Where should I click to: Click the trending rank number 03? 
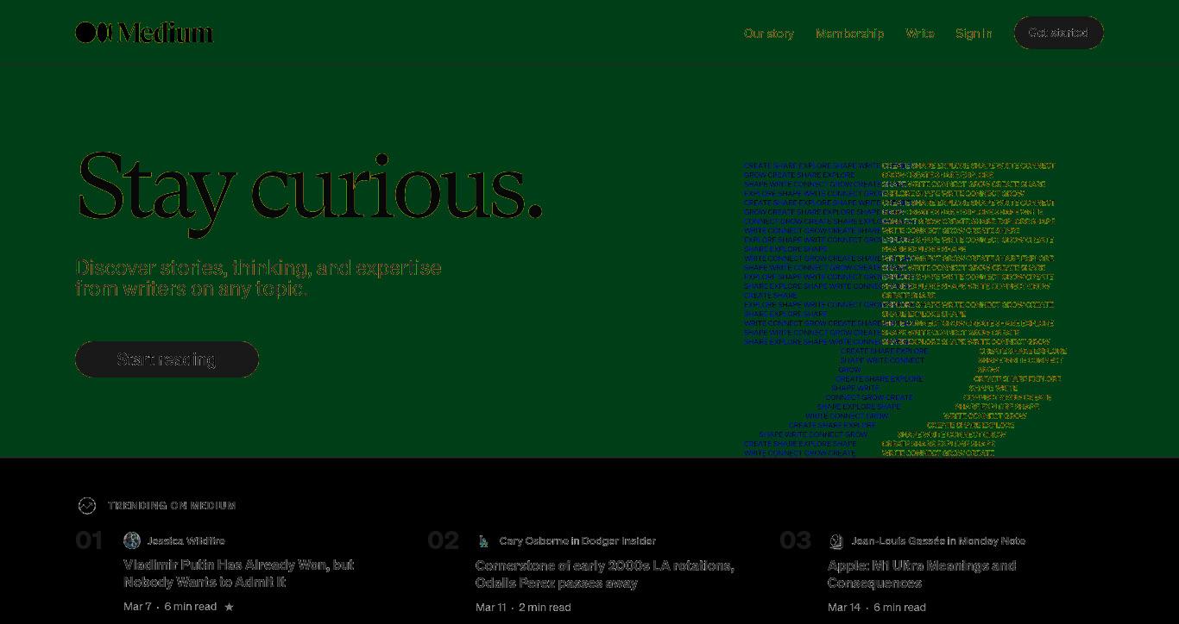coord(795,541)
